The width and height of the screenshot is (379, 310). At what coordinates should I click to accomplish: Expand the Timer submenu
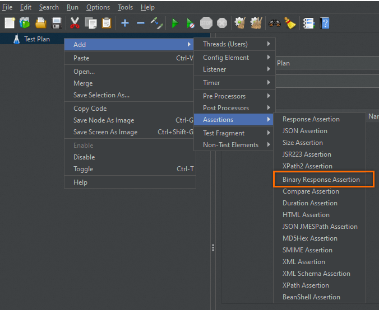pos(234,83)
